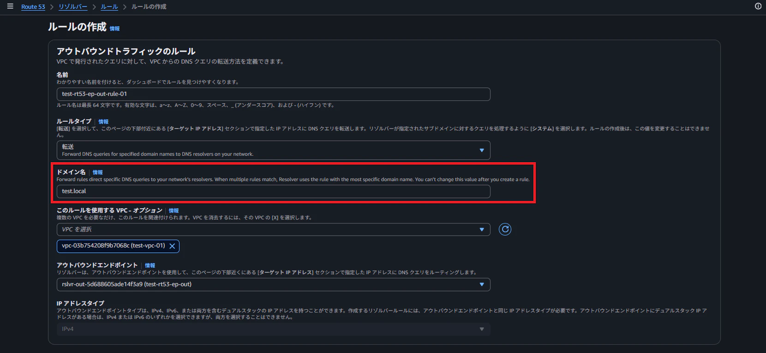
Task: Open the リゾルバー breadcrumb link
Action: tap(73, 7)
